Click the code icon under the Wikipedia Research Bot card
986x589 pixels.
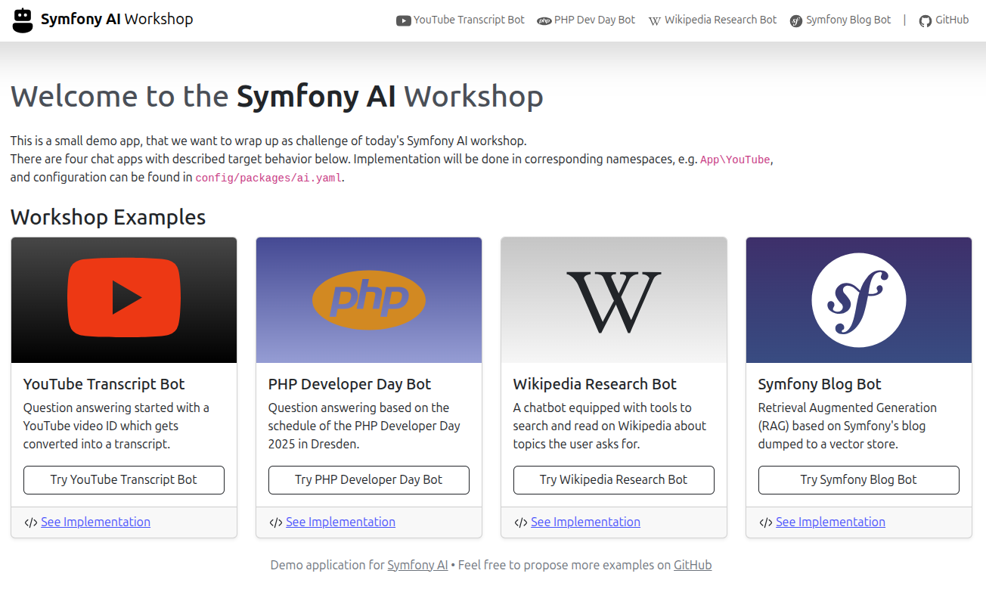click(519, 522)
